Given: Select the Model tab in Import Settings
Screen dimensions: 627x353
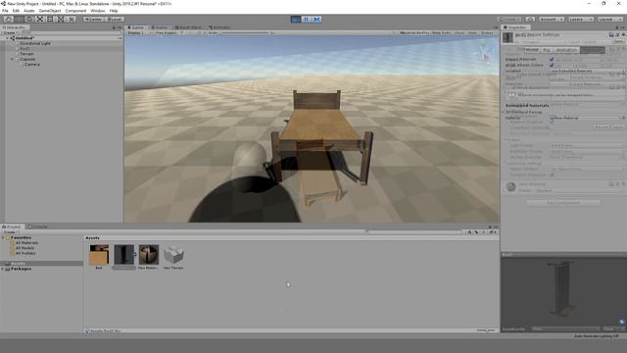Looking at the screenshot, I should click(x=531, y=50).
